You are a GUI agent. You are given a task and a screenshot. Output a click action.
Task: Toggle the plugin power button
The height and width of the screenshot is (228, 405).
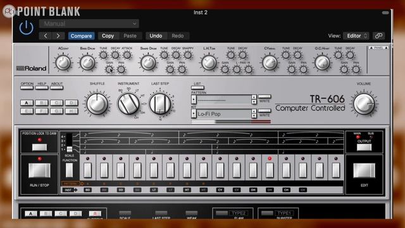(x=26, y=28)
